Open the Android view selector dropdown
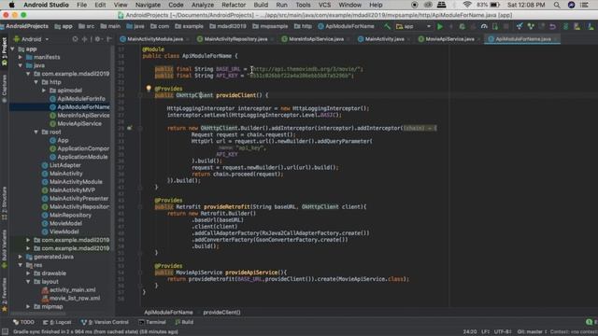This screenshot has width=598, height=336. coord(32,39)
